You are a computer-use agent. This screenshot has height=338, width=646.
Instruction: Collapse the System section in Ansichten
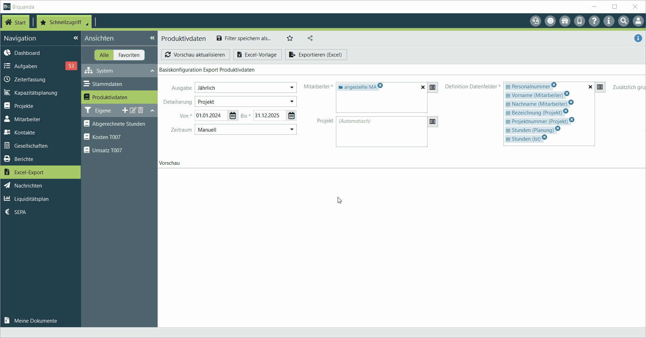(x=152, y=71)
